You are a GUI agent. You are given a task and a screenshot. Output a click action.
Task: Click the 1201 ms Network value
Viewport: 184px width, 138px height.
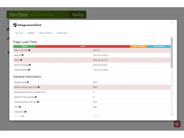tap(100, 55)
